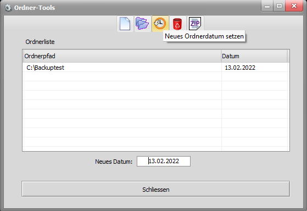Viewport: 307px width, 211px height.
Task: Click the gear icon in the title bar
Action: [x=8, y=8]
